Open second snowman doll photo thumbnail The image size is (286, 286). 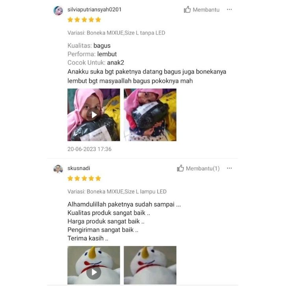pyautogui.click(x=150, y=265)
